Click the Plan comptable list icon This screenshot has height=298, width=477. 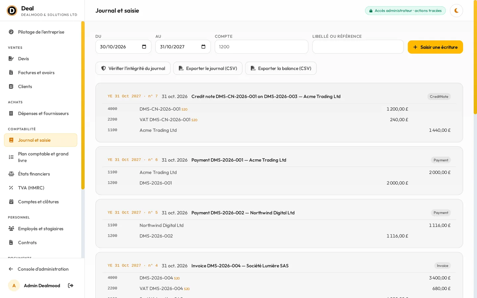coord(11,157)
